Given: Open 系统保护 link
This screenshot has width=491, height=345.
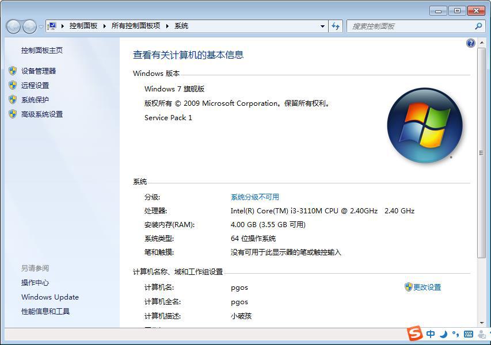Looking at the screenshot, I should pyautogui.click(x=35, y=100).
